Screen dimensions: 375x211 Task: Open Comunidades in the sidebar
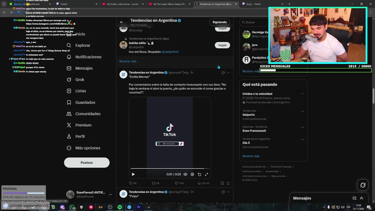(x=83, y=114)
